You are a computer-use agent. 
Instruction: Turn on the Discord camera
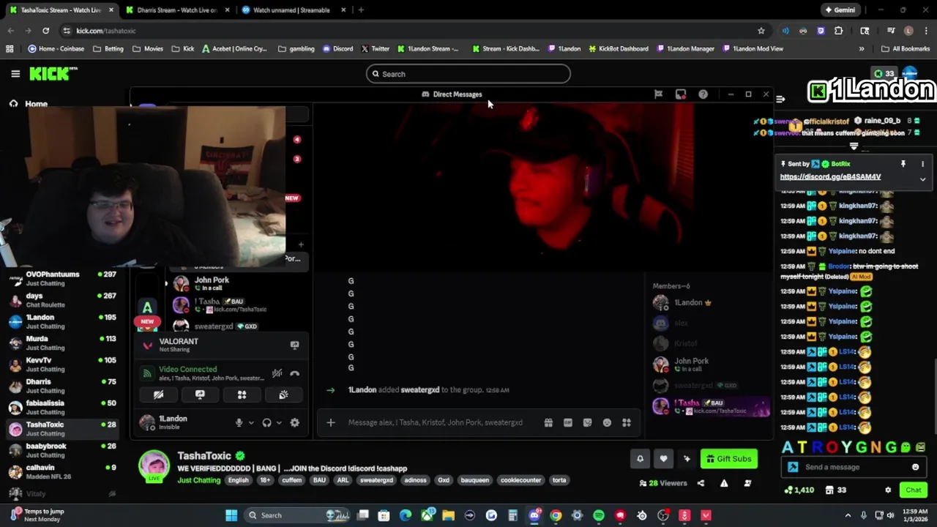click(x=158, y=395)
